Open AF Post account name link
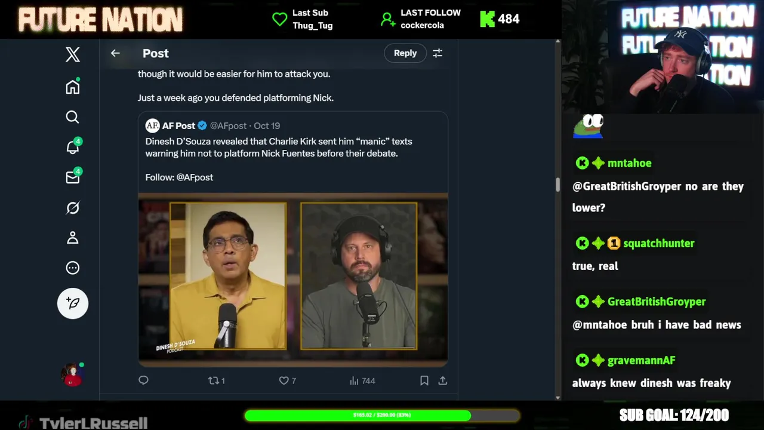This screenshot has width=764, height=430. pos(178,125)
